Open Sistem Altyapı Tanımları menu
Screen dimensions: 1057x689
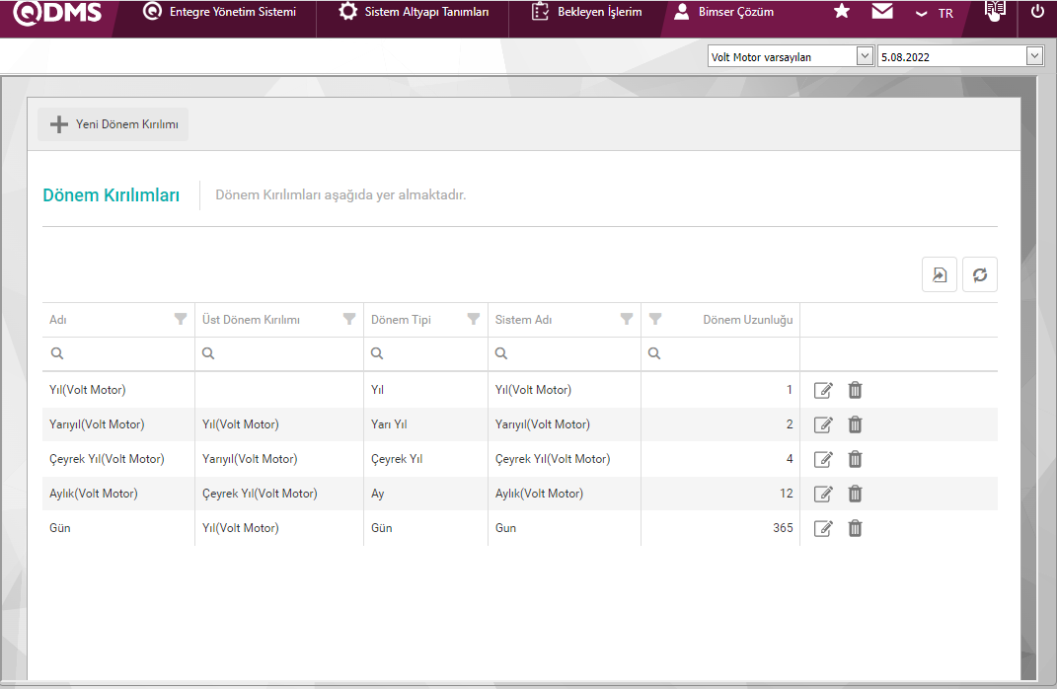click(x=414, y=12)
